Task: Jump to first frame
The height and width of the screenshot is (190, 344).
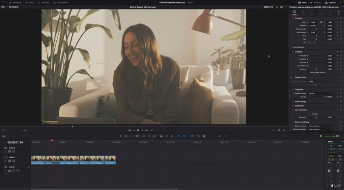Action: (129, 130)
